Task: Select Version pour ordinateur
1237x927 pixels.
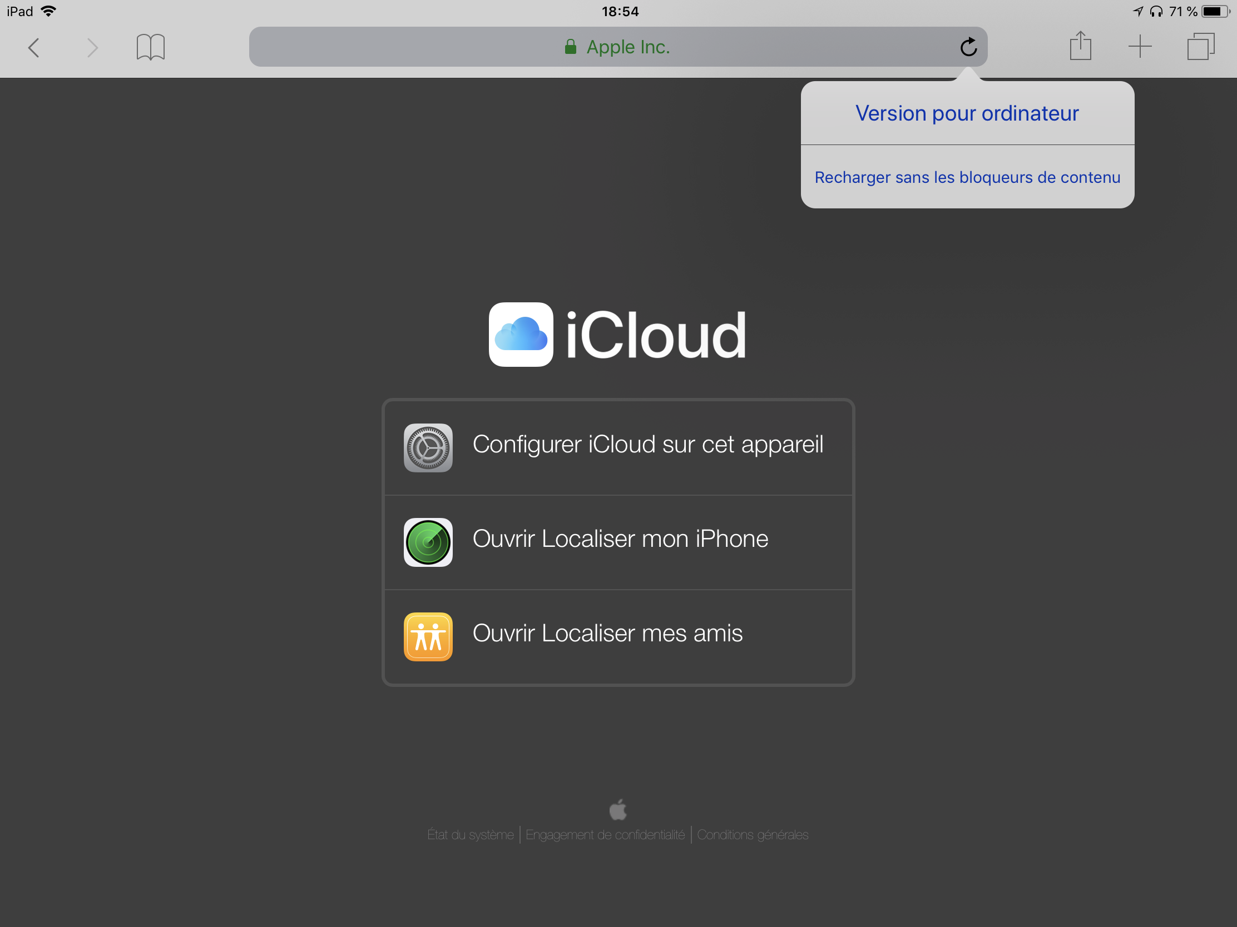Action: [x=966, y=113]
